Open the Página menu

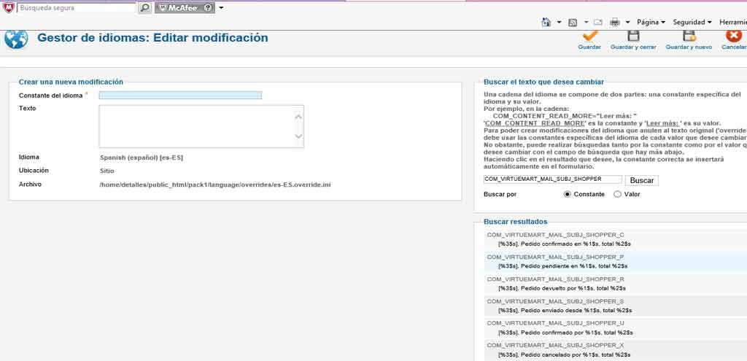point(651,23)
